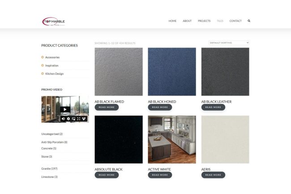This screenshot has width=291, height=194.
Task: Open the Default Sorting dropdown
Action: point(229,43)
